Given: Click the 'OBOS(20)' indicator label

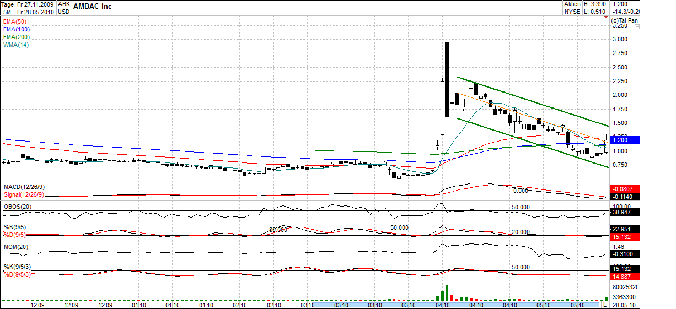Looking at the screenshot, I should pos(18,206).
